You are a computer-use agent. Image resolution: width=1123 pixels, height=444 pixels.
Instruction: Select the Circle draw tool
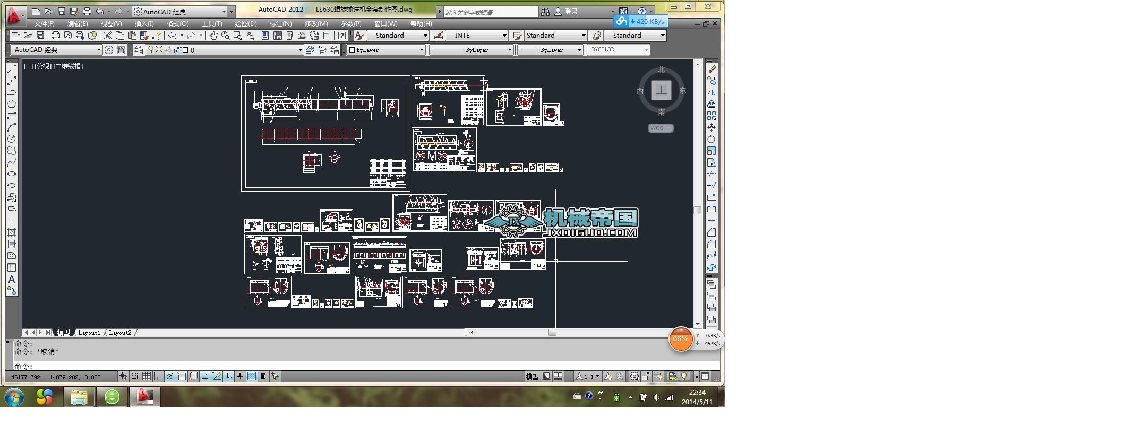12,139
